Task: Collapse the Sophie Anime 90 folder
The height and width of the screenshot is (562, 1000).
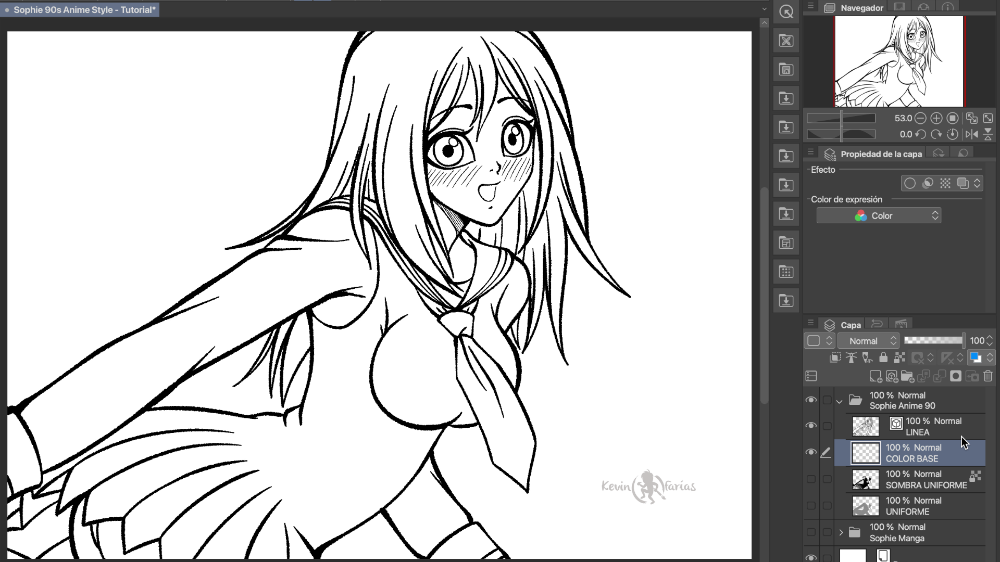Action: [839, 401]
